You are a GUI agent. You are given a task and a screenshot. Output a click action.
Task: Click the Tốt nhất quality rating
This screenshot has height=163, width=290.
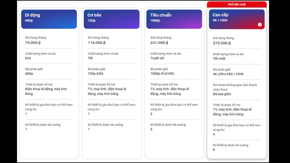219,59
